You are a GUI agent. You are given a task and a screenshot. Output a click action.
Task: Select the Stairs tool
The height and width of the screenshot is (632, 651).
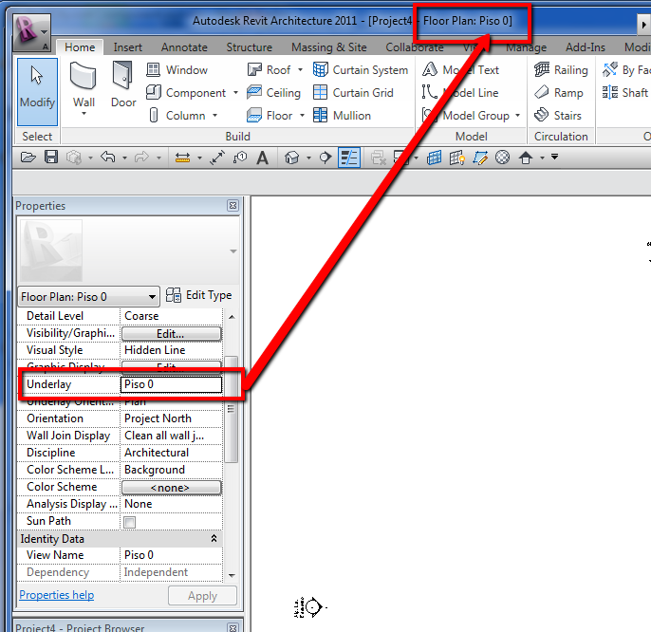tap(558, 116)
